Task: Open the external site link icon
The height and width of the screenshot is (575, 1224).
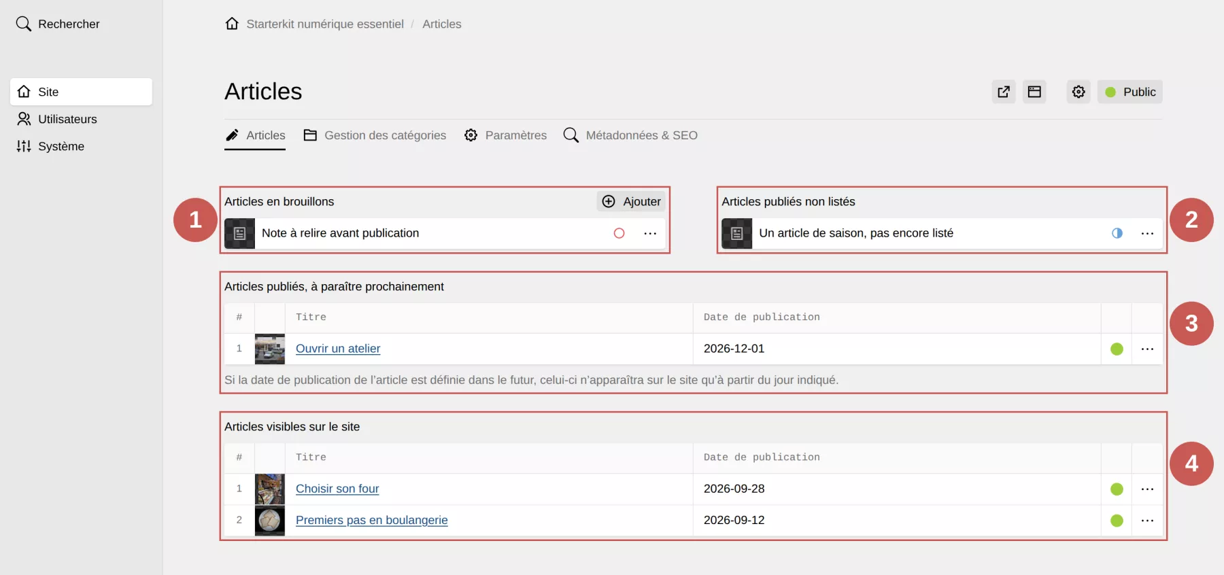Action: click(x=1004, y=92)
